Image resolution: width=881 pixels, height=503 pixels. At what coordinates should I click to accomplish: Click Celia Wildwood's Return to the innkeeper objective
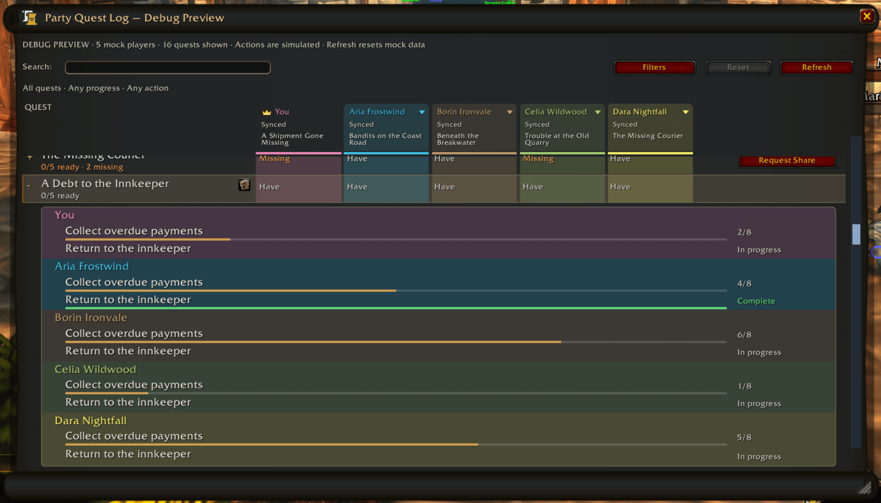click(x=128, y=402)
